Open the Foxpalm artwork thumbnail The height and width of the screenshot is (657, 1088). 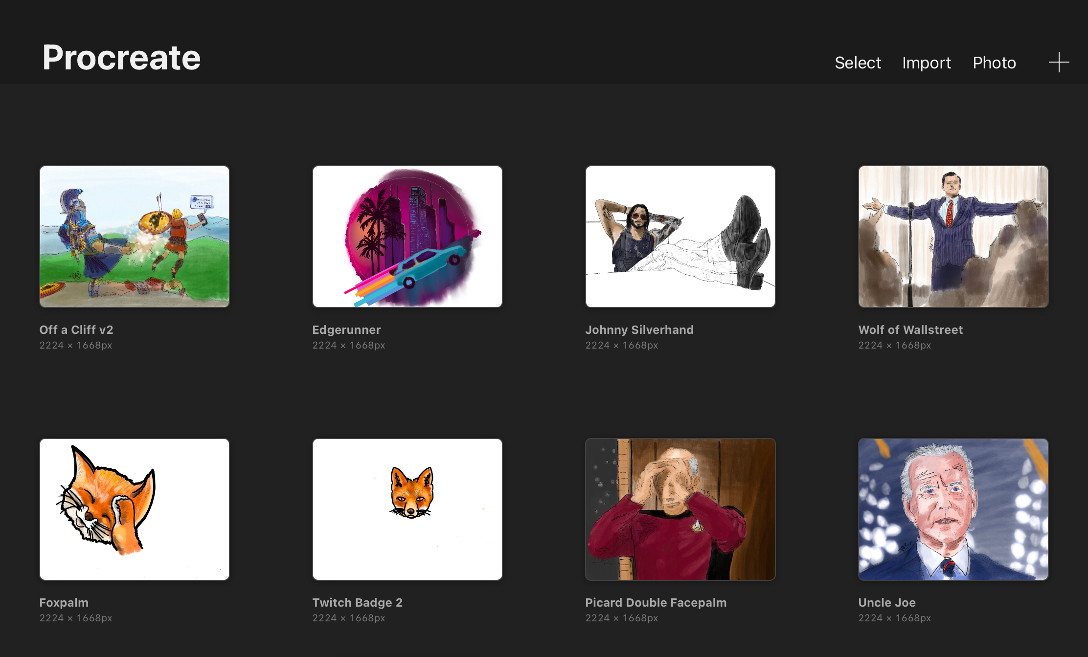click(x=135, y=509)
